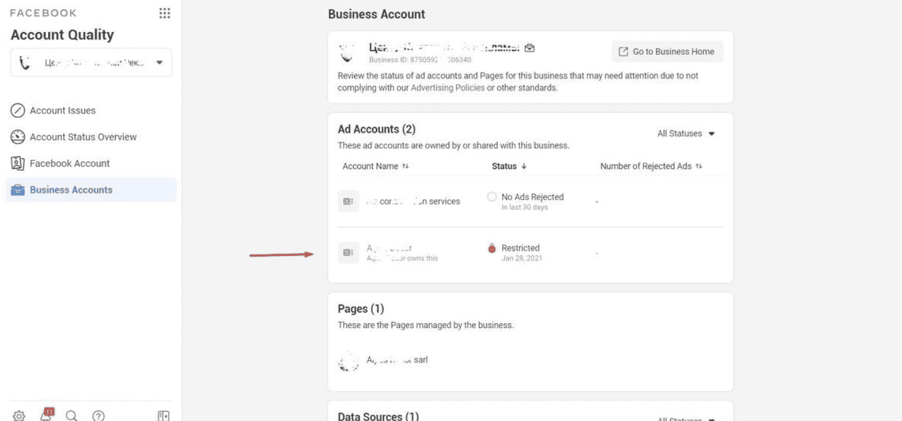The width and height of the screenshot is (902, 421).
Task: Click the 'Business Account' page heading
Action: tap(377, 14)
